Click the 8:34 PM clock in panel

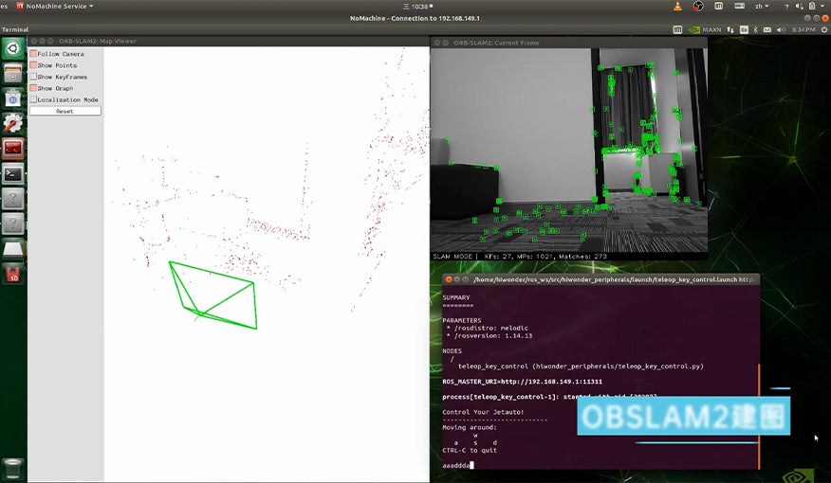(803, 29)
